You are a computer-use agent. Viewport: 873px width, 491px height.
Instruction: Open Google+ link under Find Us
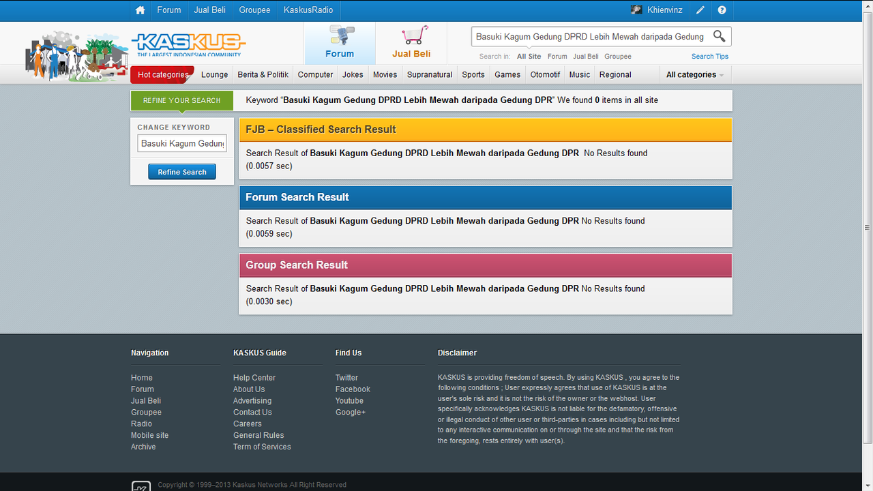[351, 413]
